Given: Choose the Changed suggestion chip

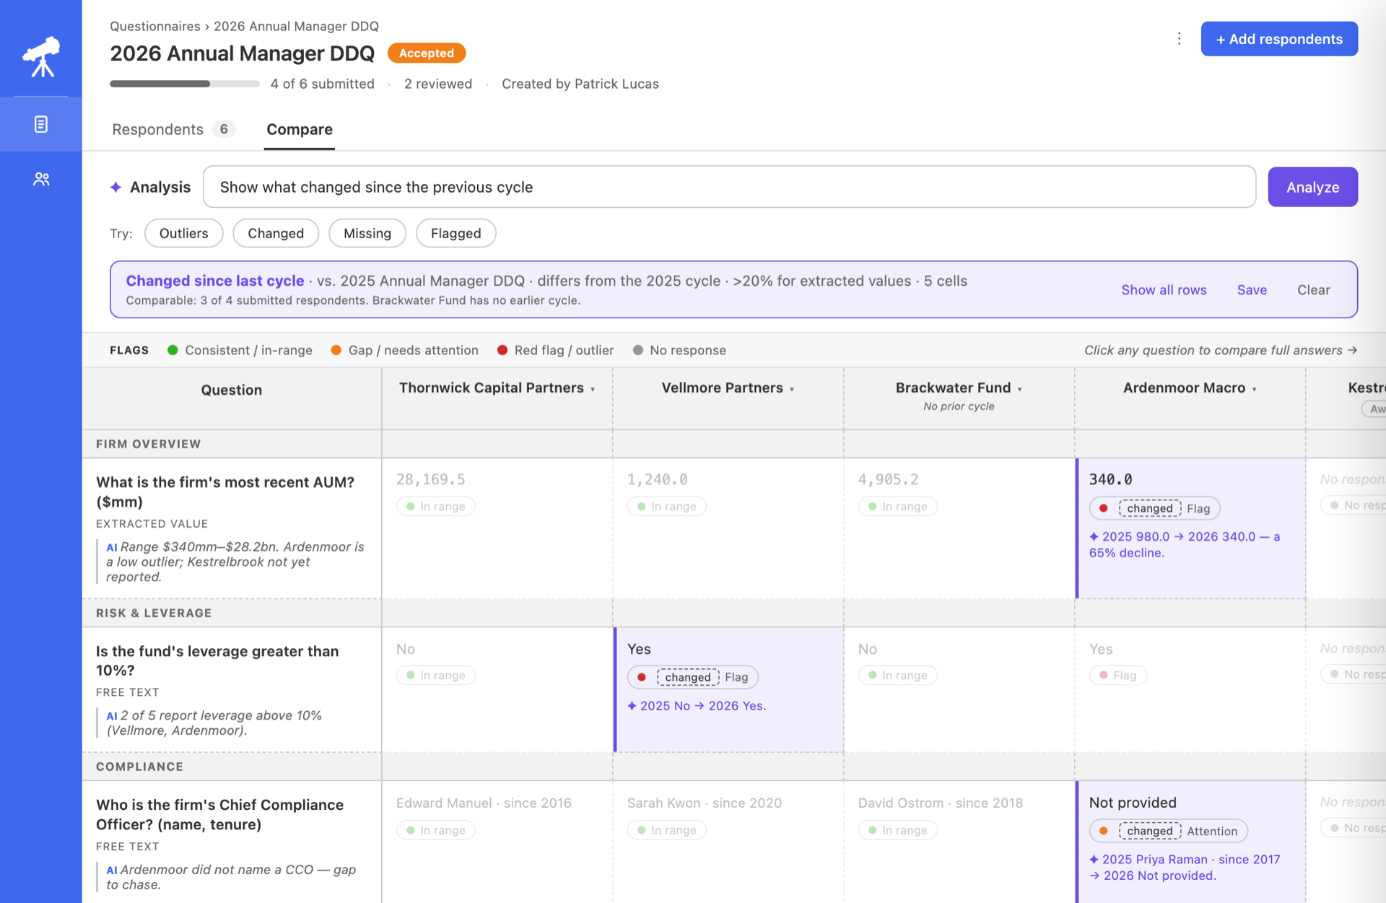Looking at the screenshot, I should [x=276, y=233].
